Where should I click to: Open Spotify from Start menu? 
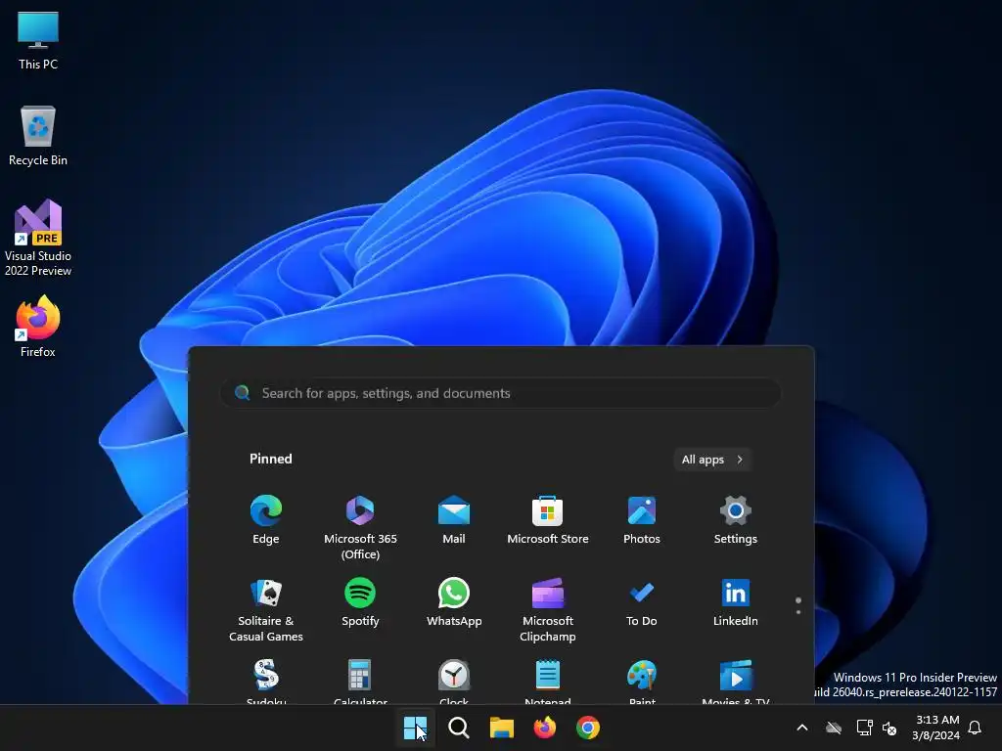click(x=360, y=602)
